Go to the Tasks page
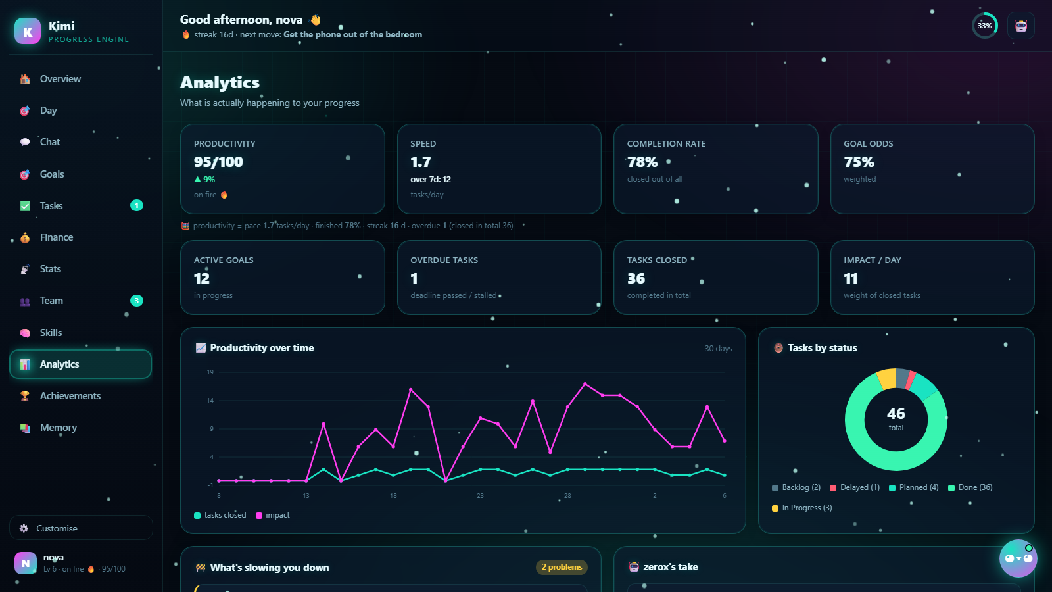The image size is (1052, 592). pyautogui.click(x=81, y=206)
